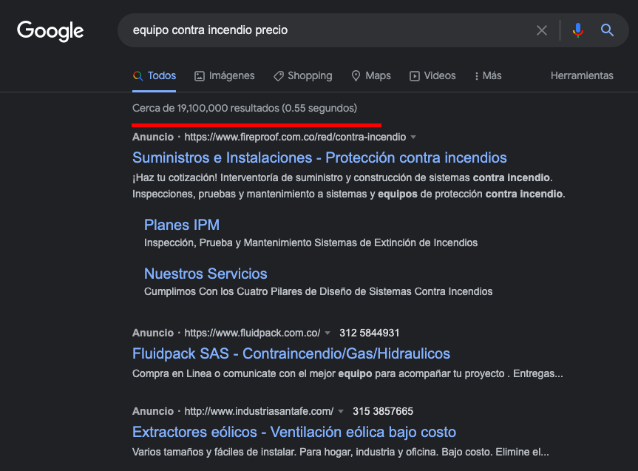Open Suministros e Instalaciones ad link

tap(319, 157)
